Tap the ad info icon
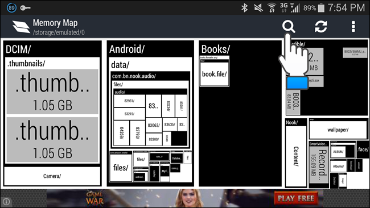This screenshot has width=370, height=208. 6,202
